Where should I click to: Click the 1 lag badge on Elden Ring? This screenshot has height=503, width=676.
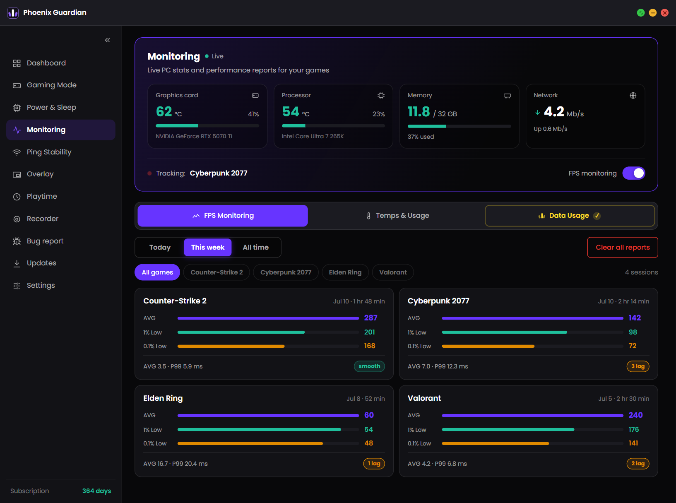tap(374, 464)
